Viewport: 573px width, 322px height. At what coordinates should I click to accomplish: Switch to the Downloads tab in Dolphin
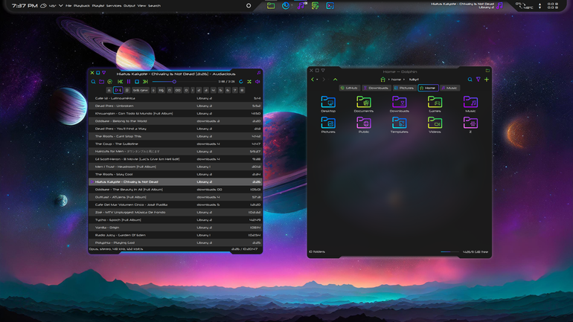click(376, 88)
